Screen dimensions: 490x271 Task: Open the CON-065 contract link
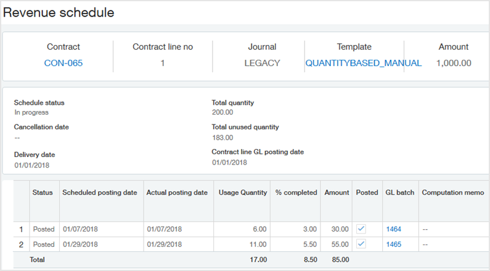click(x=63, y=63)
